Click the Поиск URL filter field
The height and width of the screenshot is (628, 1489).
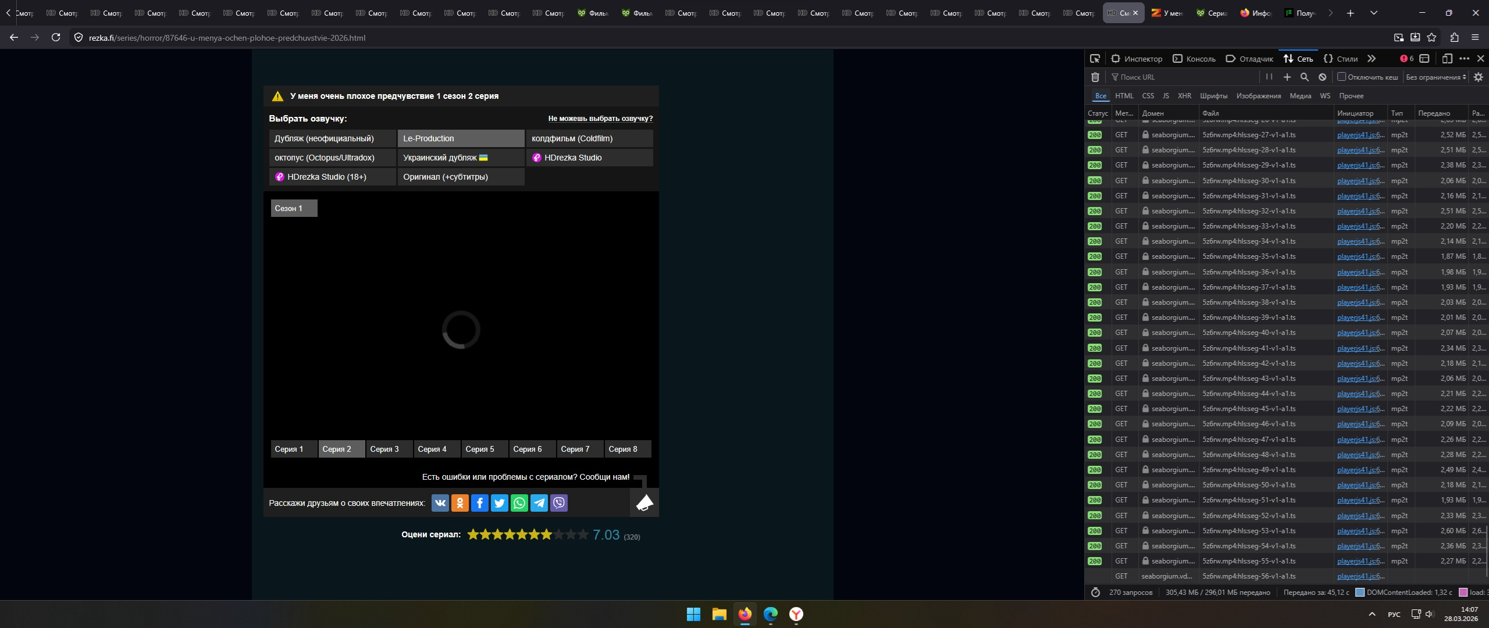(1187, 77)
